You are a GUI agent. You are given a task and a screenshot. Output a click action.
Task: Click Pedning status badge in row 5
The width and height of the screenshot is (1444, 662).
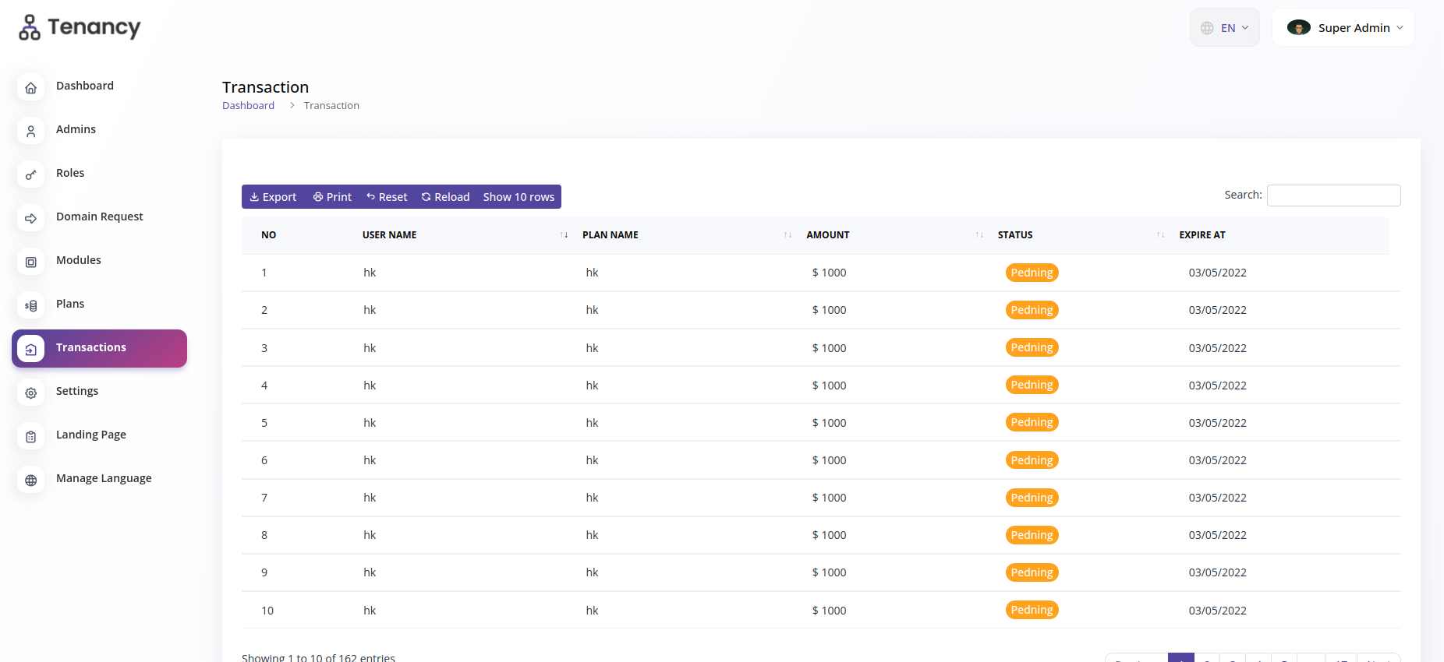[1032, 422]
